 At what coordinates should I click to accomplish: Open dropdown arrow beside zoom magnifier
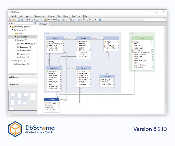[x=34, y=20]
